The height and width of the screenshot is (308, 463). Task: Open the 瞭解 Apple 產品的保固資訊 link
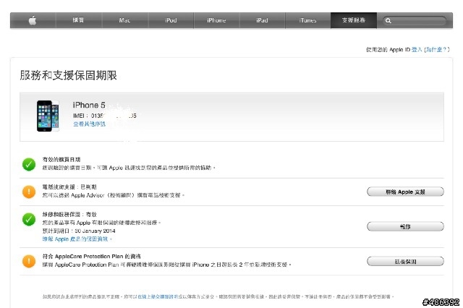[77, 239]
